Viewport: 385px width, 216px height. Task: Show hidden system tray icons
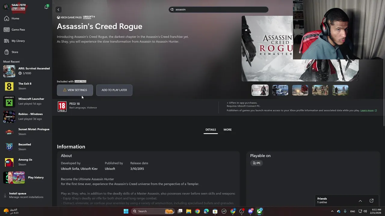[x=332, y=211]
